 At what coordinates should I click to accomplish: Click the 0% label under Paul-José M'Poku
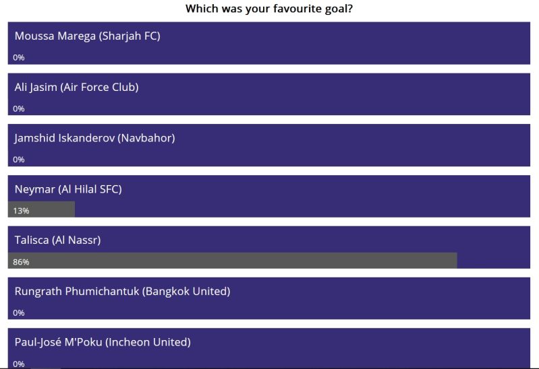[x=19, y=364]
